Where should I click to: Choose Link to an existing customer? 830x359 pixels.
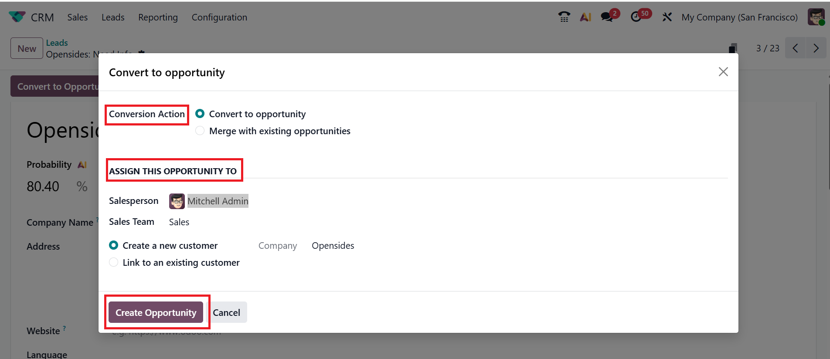click(114, 262)
